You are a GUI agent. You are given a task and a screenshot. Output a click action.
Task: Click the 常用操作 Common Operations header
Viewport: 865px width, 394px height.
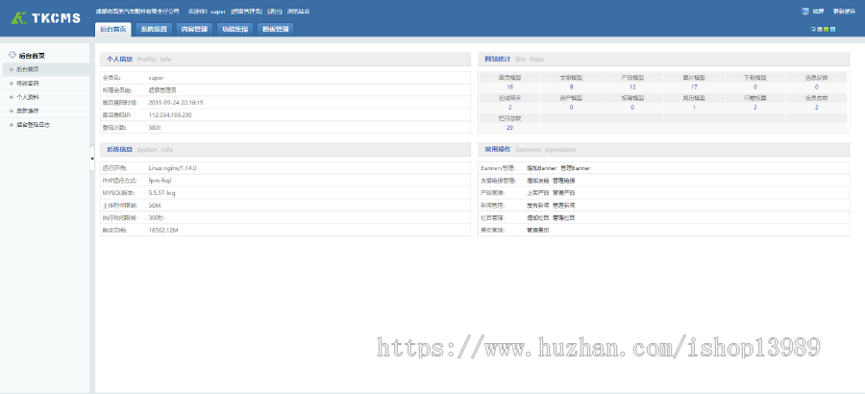pyautogui.click(x=663, y=150)
